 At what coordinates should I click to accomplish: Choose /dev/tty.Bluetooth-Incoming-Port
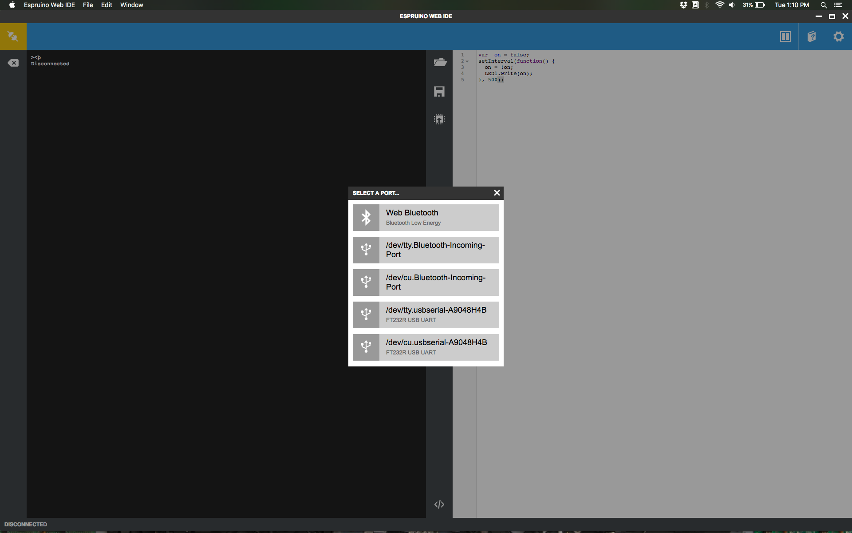click(426, 250)
